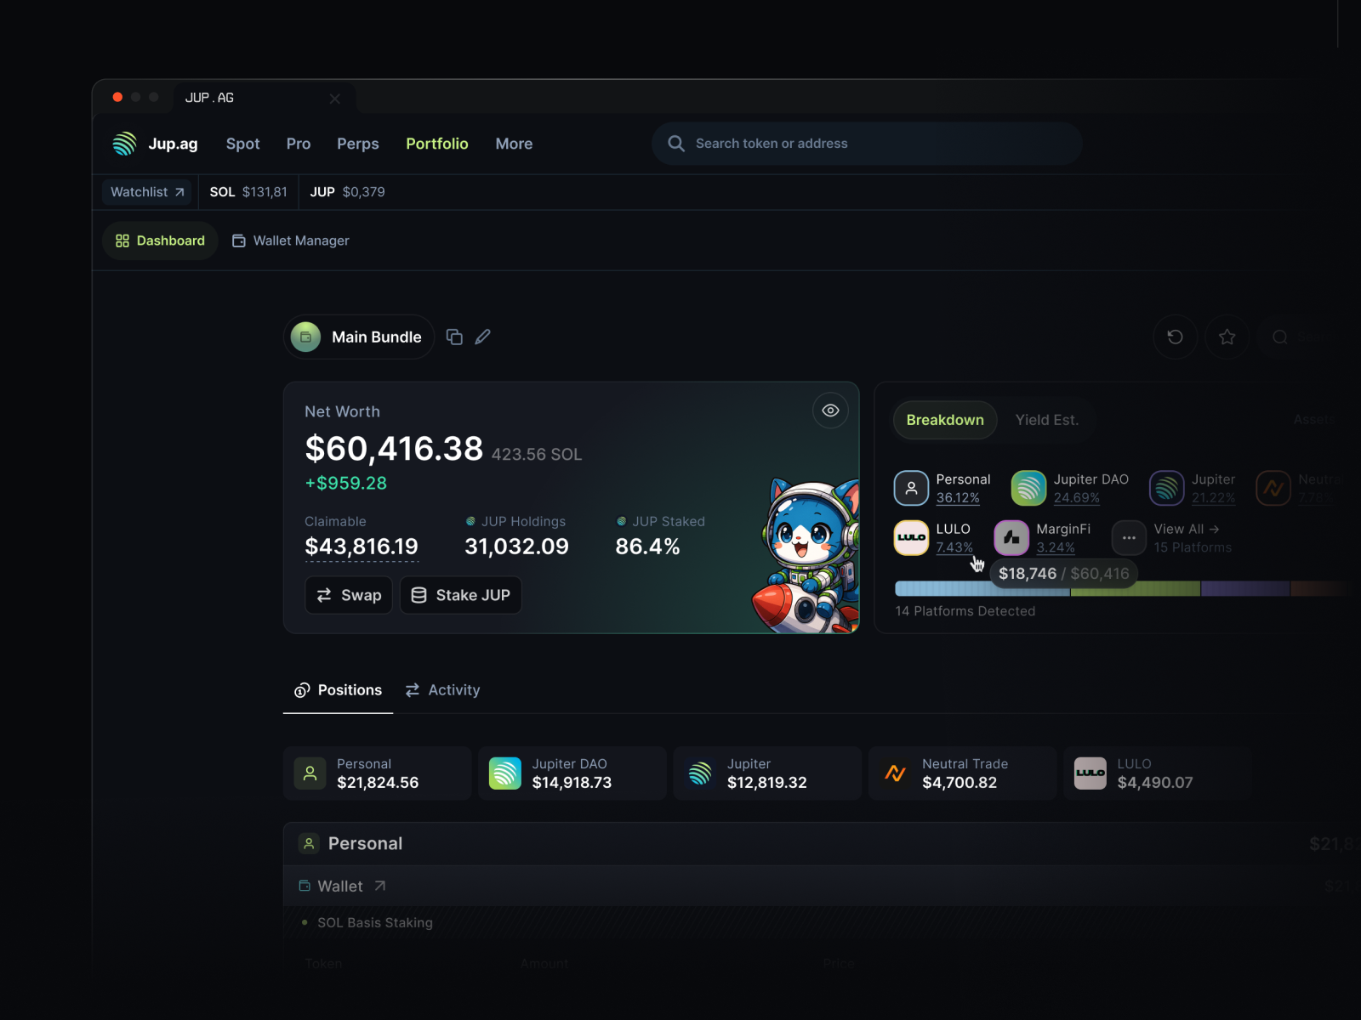1361x1020 pixels.
Task: Click the JUP Holdings 31,032.09 value
Action: click(x=516, y=547)
